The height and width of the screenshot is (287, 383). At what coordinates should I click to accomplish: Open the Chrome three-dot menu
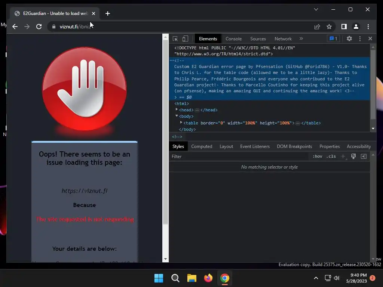368,27
